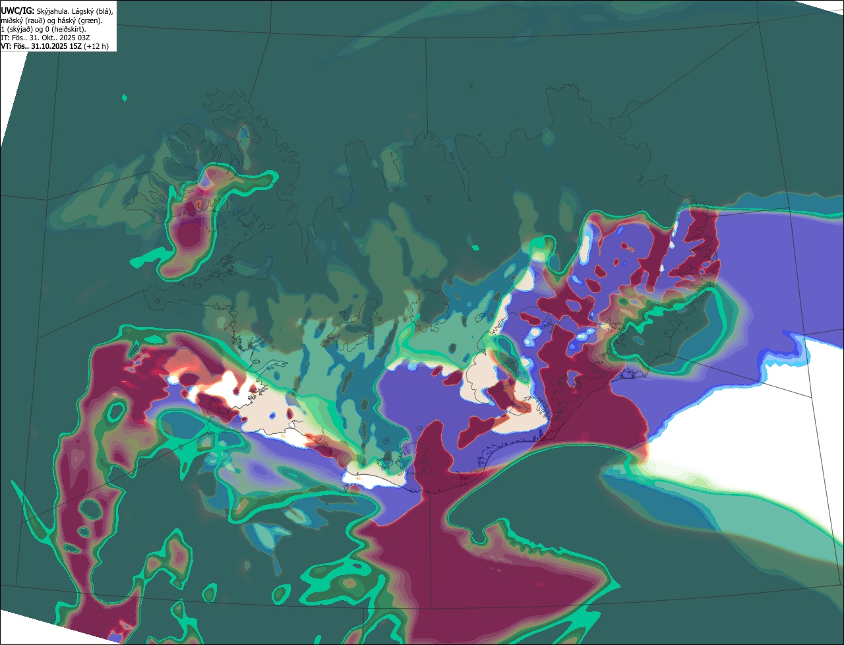Select the 'IT: Fös.. 31. Okt.. 2025 03Z' line

pos(45,38)
